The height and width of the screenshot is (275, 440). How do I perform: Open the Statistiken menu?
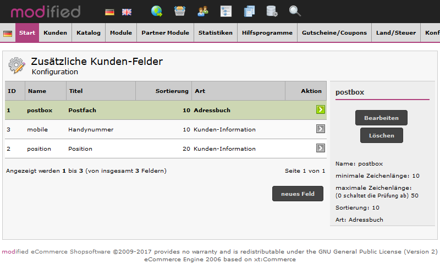216,33
